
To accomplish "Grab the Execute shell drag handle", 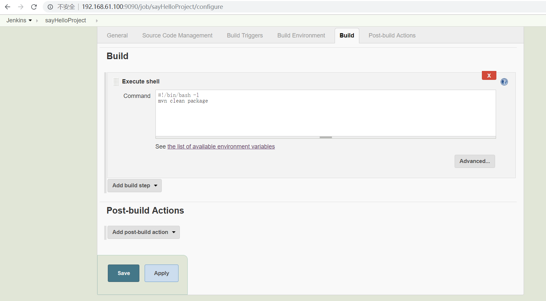I will 116,82.
